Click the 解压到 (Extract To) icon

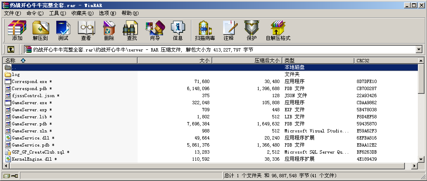[x=40, y=30]
